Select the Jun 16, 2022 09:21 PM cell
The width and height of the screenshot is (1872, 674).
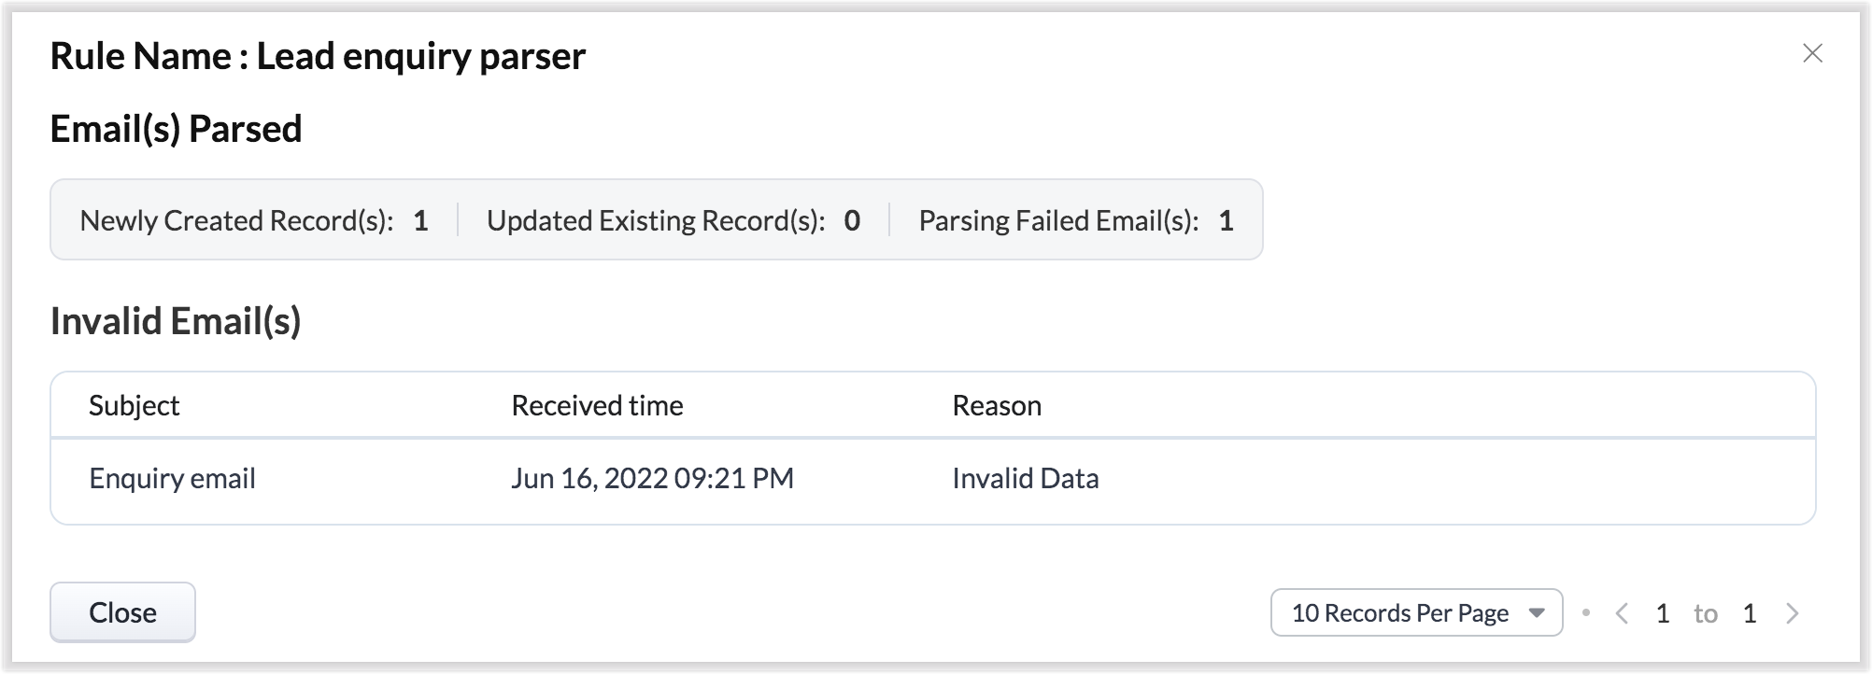652,479
